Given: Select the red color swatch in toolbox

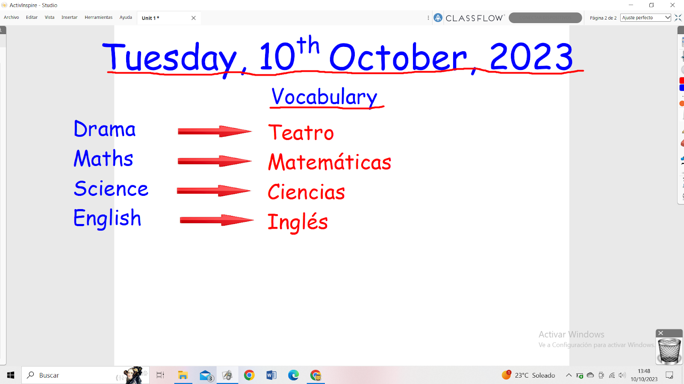Looking at the screenshot, I should coord(681,80).
